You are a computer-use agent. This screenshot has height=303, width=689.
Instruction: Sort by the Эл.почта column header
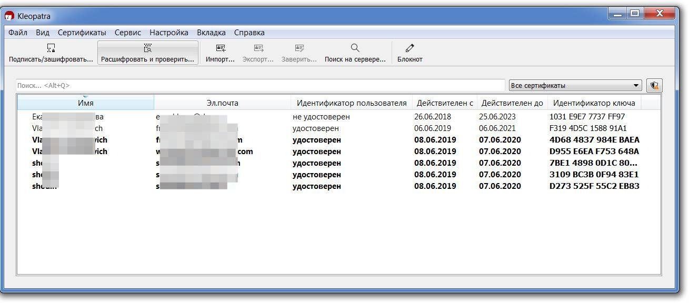[x=223, y=103]
